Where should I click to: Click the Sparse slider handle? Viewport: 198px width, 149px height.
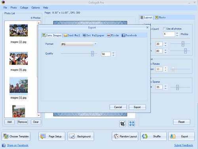click(177, 87)
